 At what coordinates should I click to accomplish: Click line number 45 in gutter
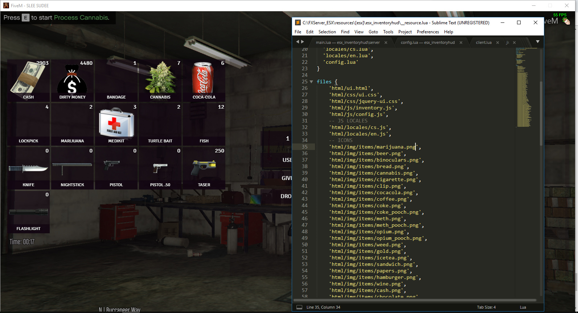coord(304,212)
